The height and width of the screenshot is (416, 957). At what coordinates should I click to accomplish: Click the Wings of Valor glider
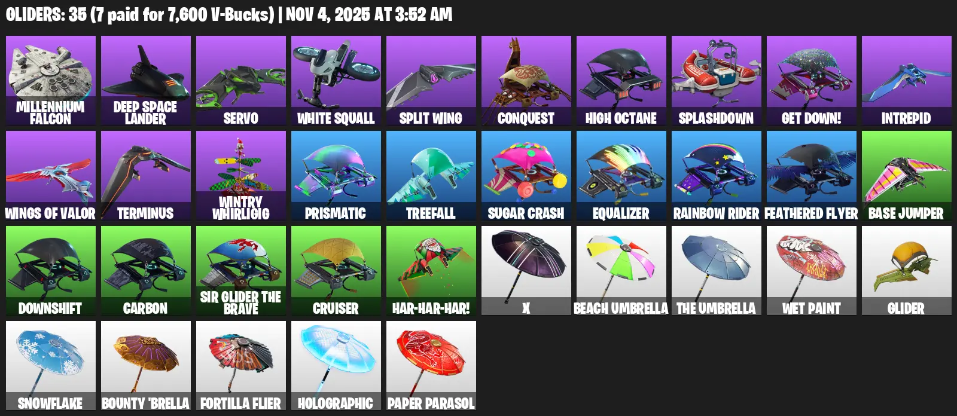[51, 176]
